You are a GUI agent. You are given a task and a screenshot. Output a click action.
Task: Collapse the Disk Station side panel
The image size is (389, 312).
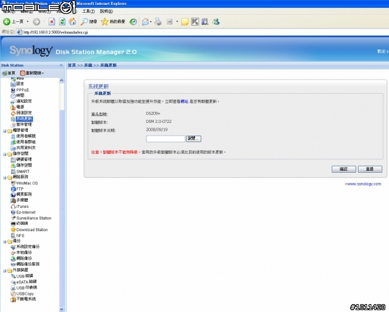[61, 65]
